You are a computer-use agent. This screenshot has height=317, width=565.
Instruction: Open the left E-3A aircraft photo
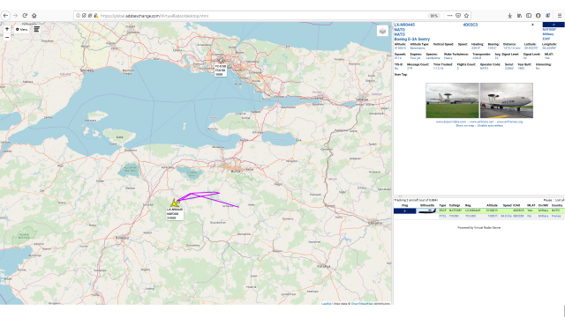coord(452,100)
